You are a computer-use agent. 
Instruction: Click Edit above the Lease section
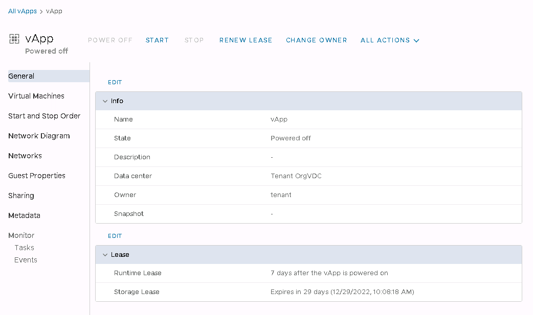(115, 236)
